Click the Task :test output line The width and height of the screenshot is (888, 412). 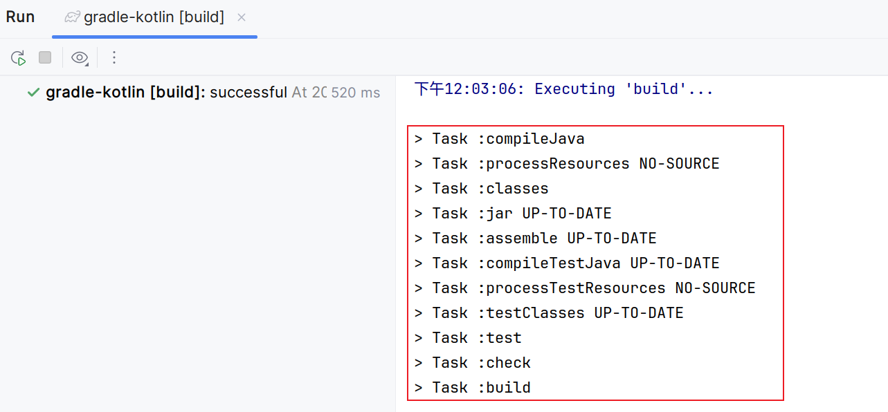click(x=468, y=338)
